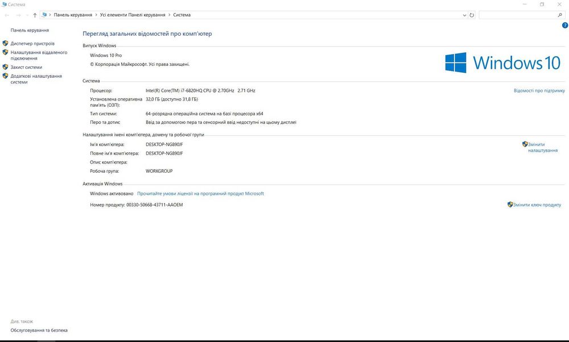The width and height of the screenshot is (569, 342).
Task: Go to Панель керування home in sidebar
Action: tap(30, 30)
